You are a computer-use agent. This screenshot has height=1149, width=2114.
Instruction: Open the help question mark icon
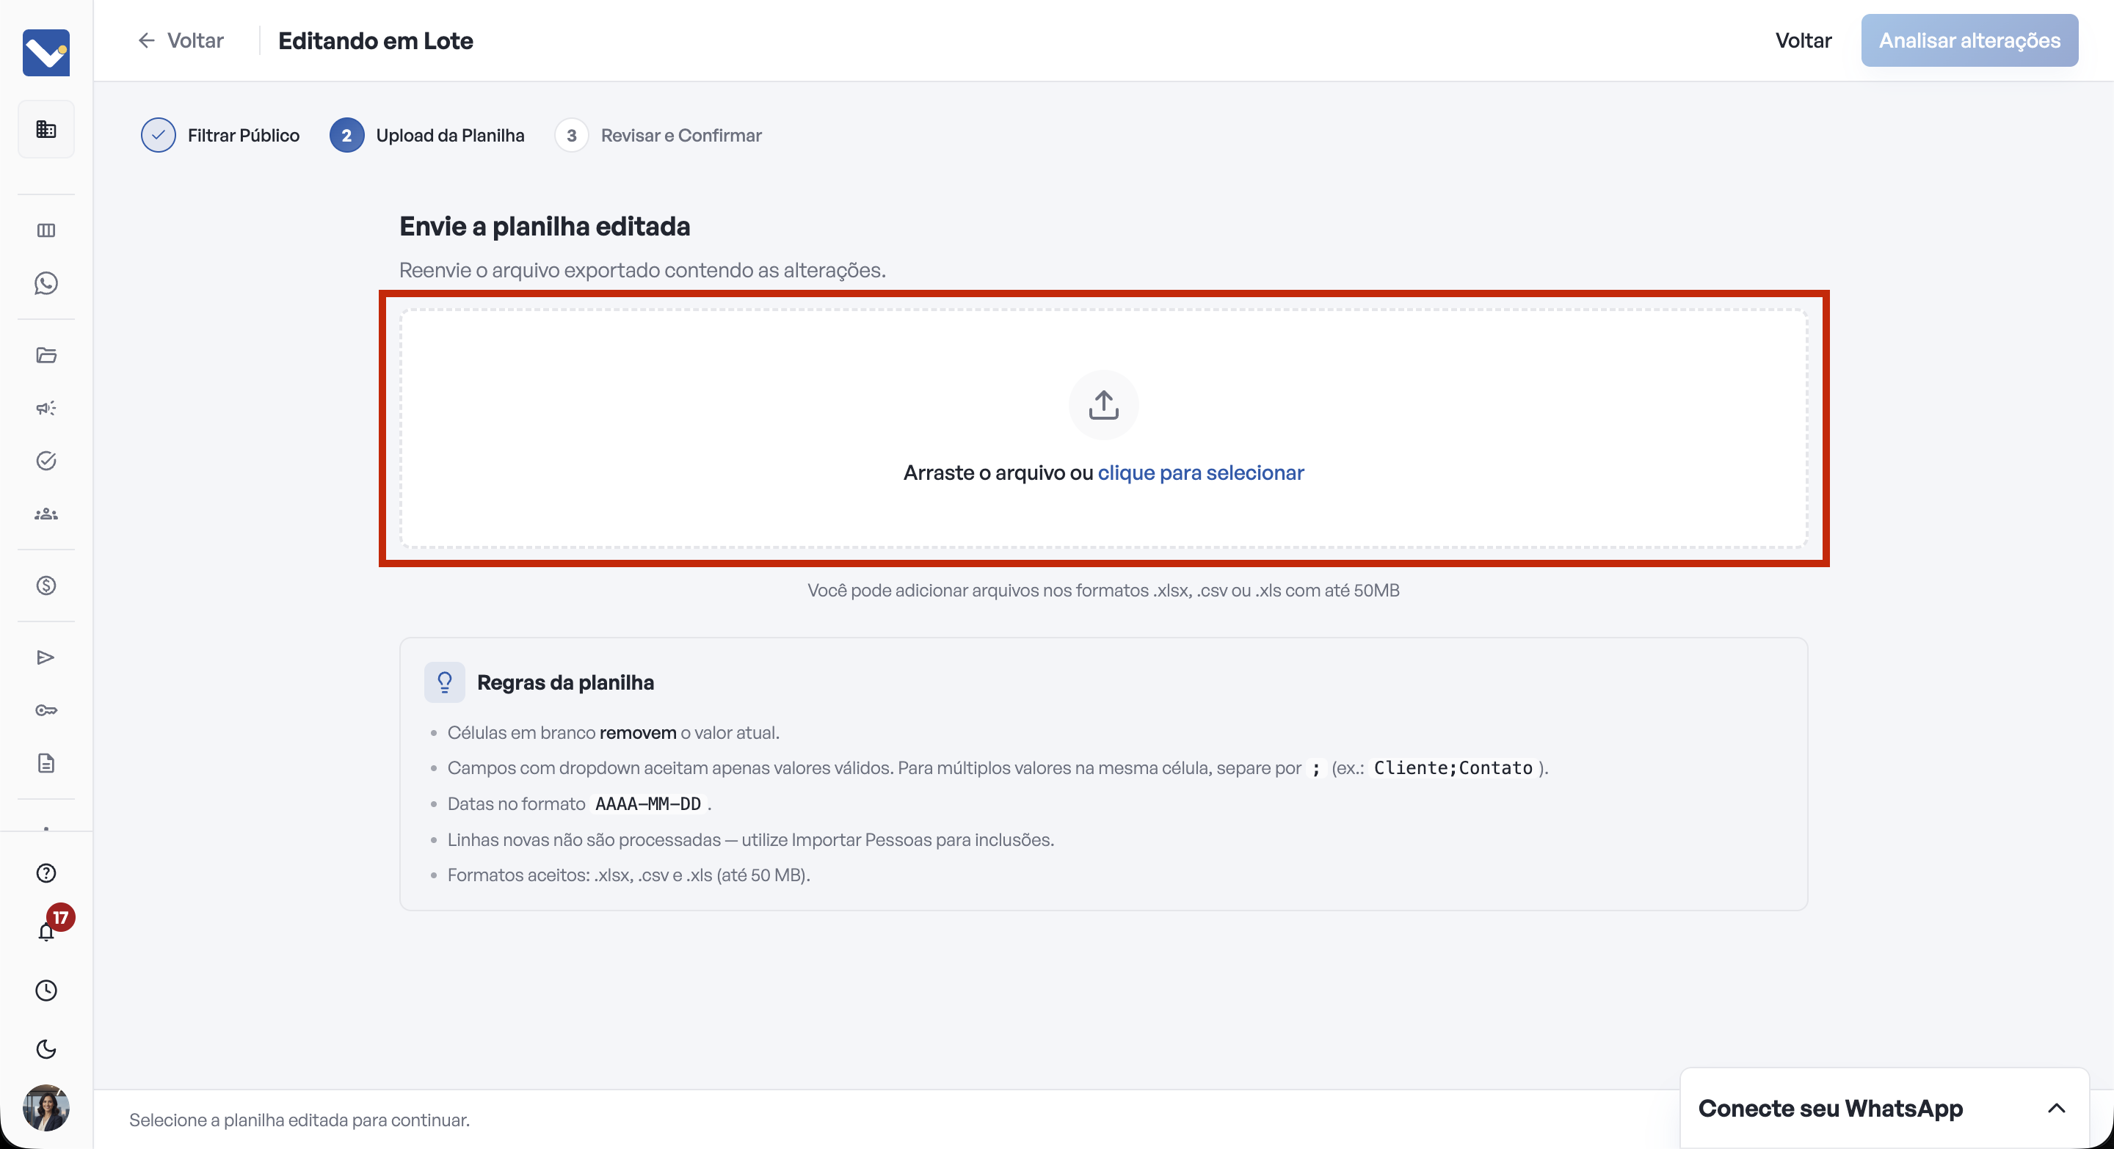pyautogui.click(x=46, y=872)
